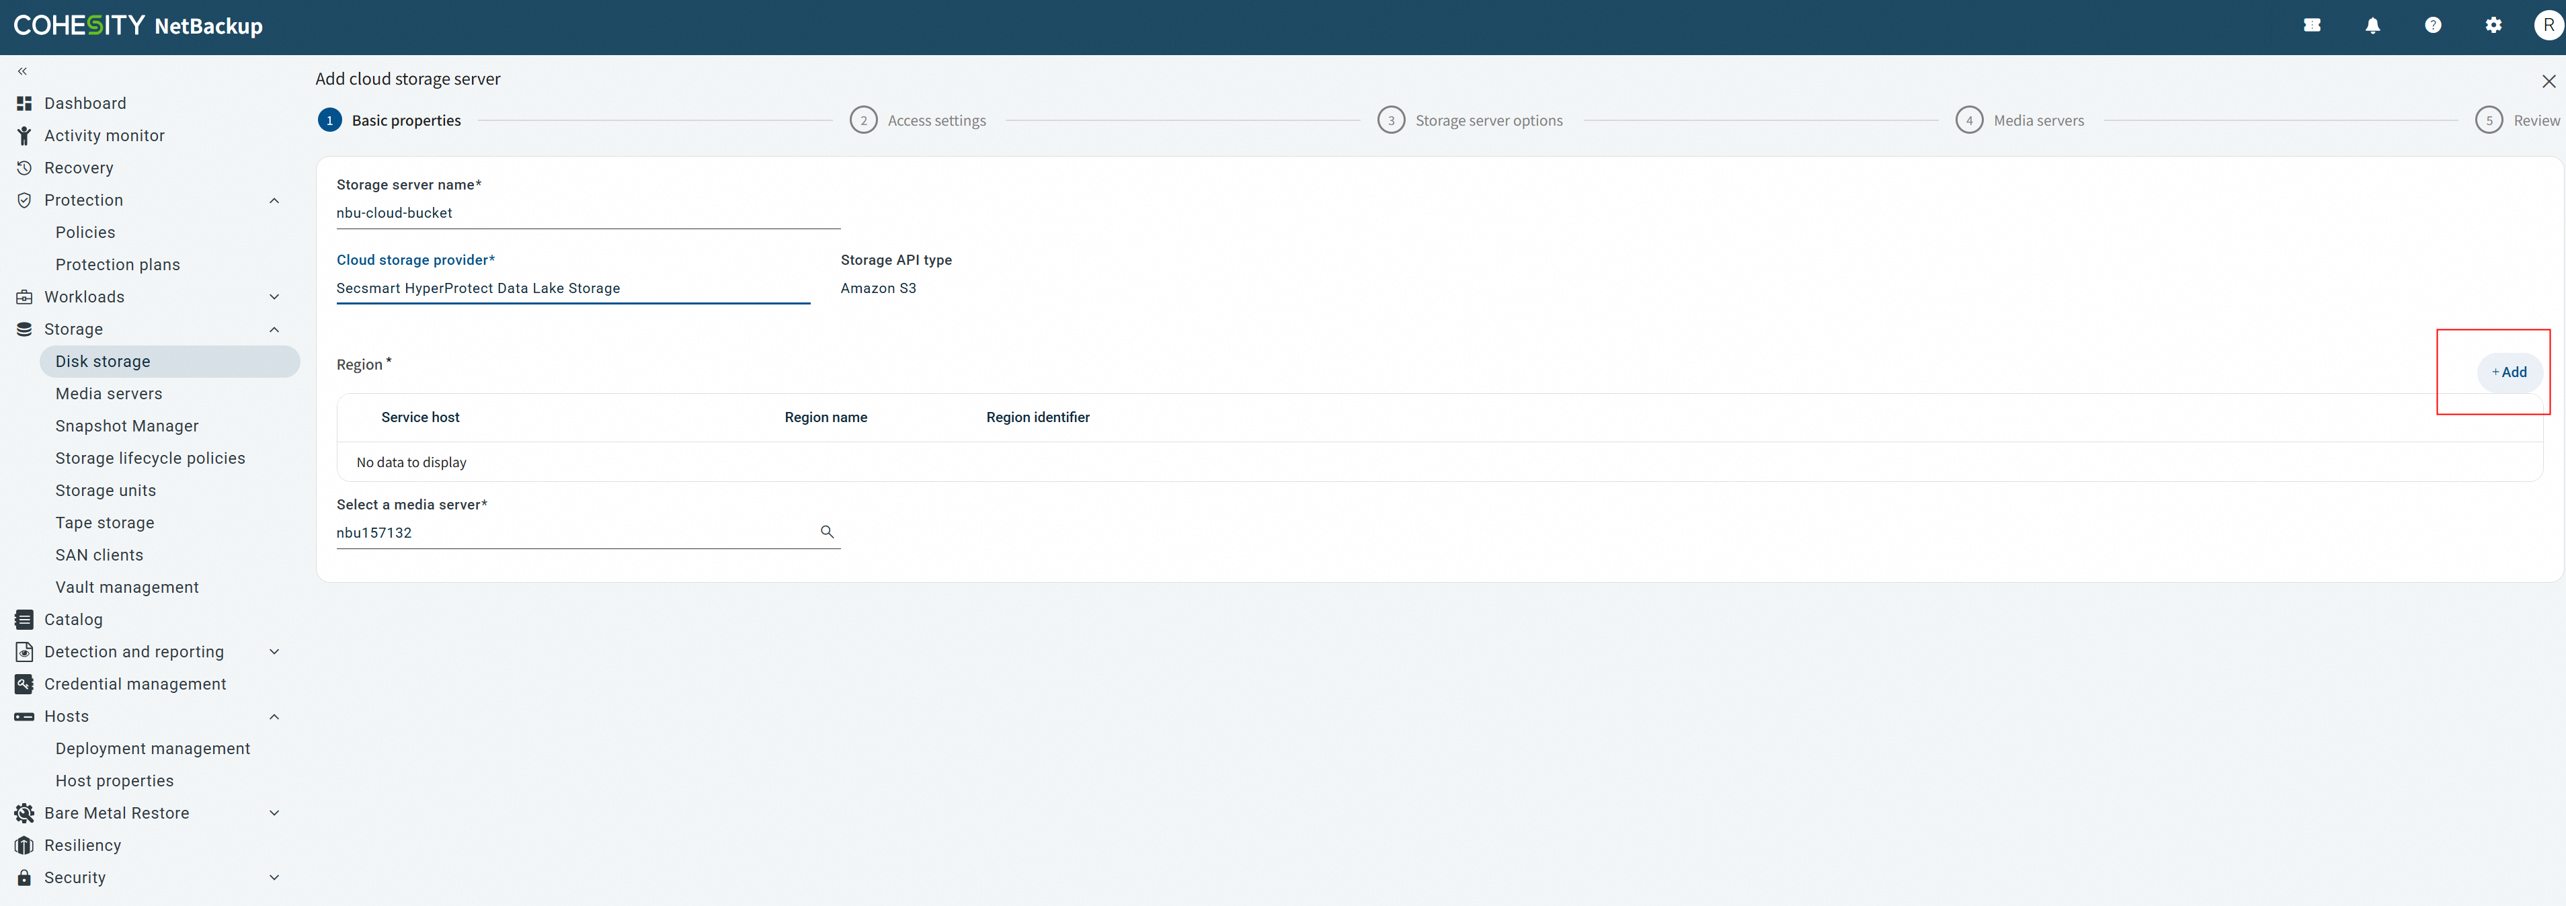Click the No data to display text
2566x906 pixels.
411,463
